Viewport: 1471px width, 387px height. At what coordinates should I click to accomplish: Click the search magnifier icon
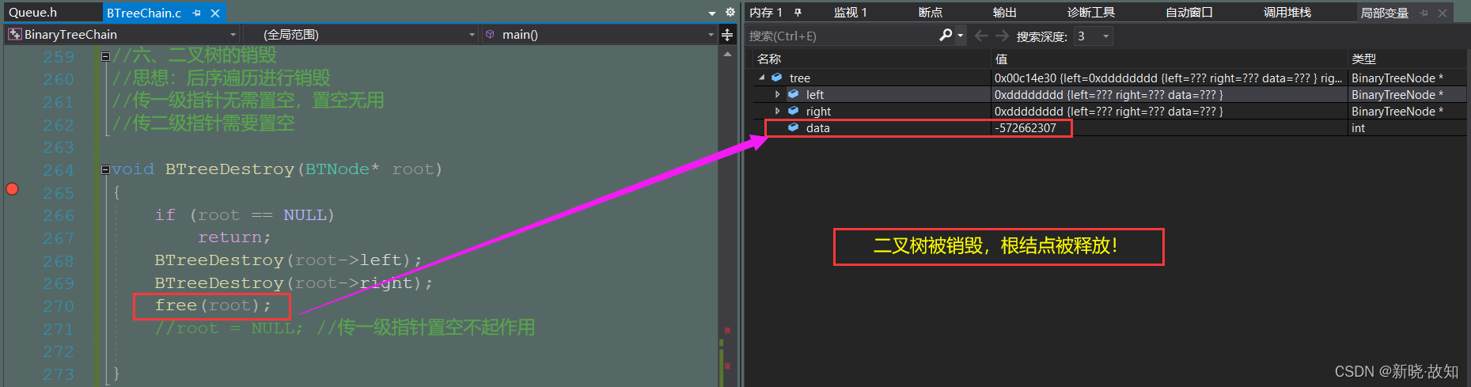(x=946, y=35)
